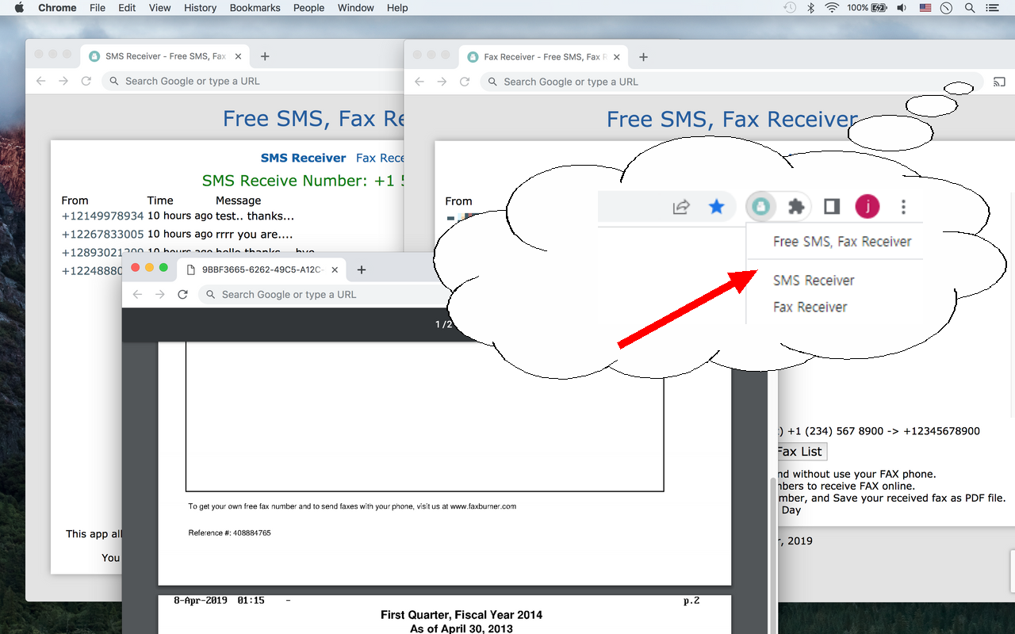Reload the PDF document page

pos(182,294)
